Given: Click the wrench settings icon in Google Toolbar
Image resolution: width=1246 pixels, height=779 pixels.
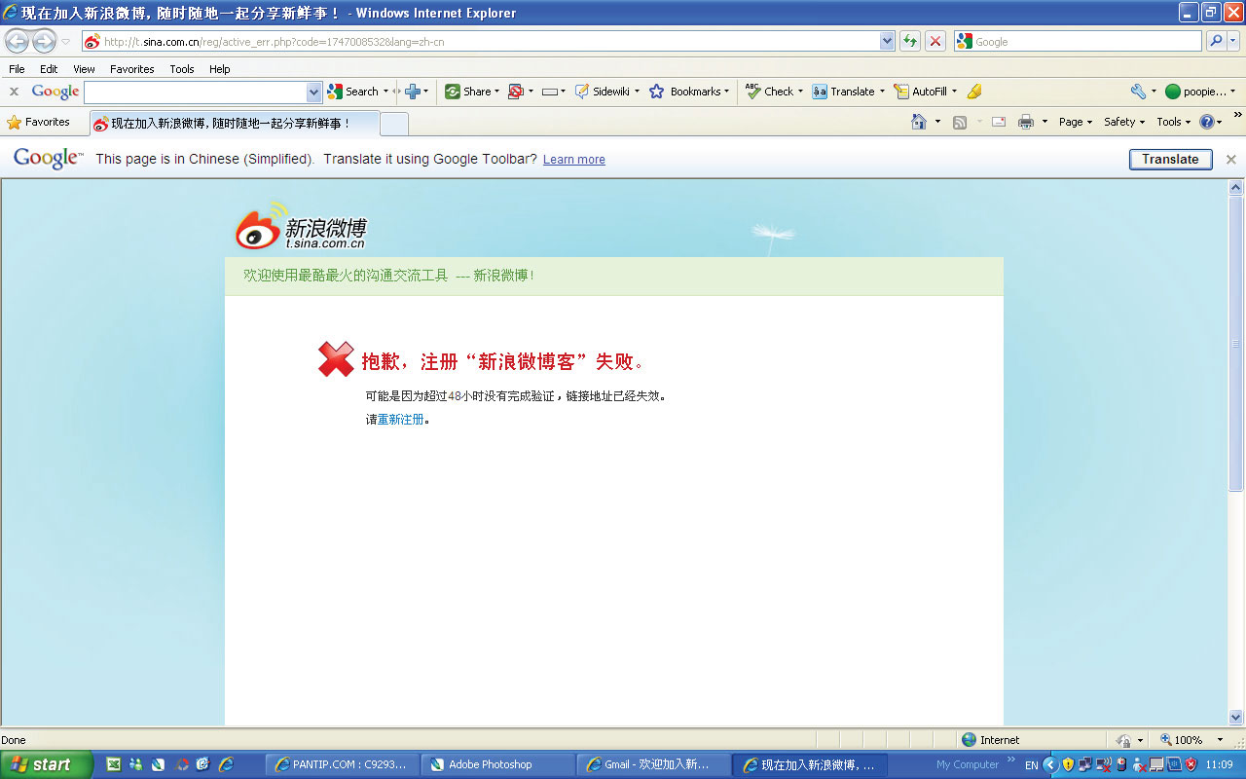Looking at the screenshot, I should click(x=1138, y=92).
